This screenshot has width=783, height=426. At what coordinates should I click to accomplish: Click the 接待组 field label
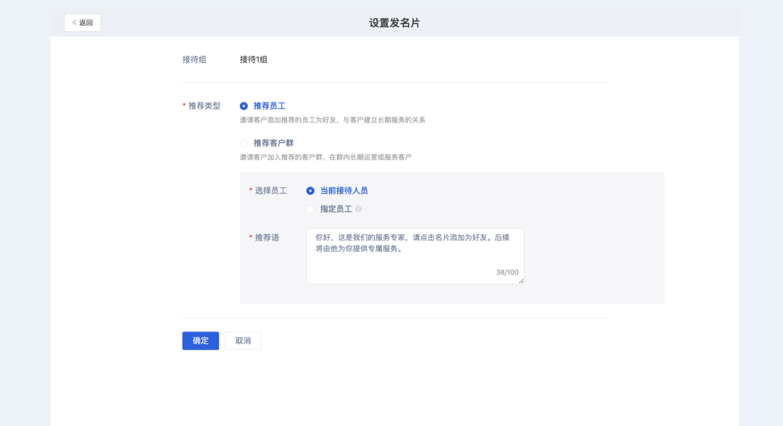(194, 59)
